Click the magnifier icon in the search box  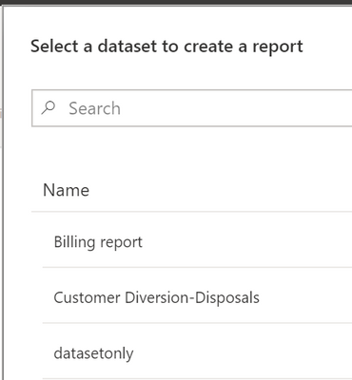pyautogui.click(x=49, y=108)
